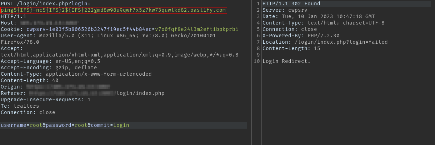The image size is (435, 145).
Task: Click the Upgrade-Insecure-Requests header line
Action: (x=45, y=100)
